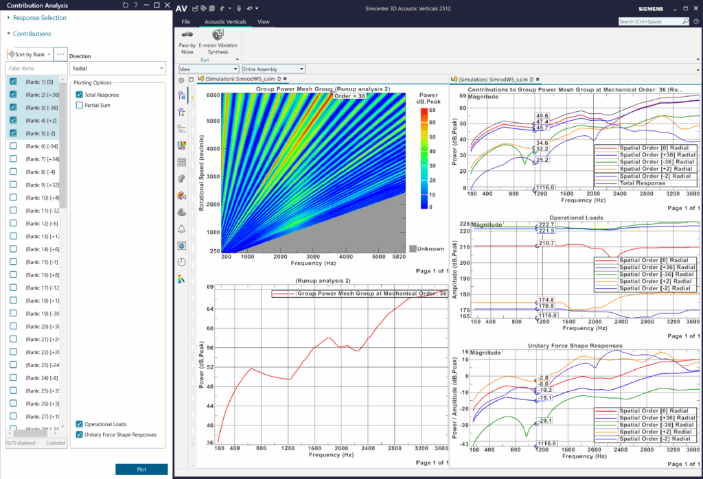Launch E-motor Vibration Synthesis
Image resolution: width=703 pixels, height=479 pixels.
tap(218, 38)
